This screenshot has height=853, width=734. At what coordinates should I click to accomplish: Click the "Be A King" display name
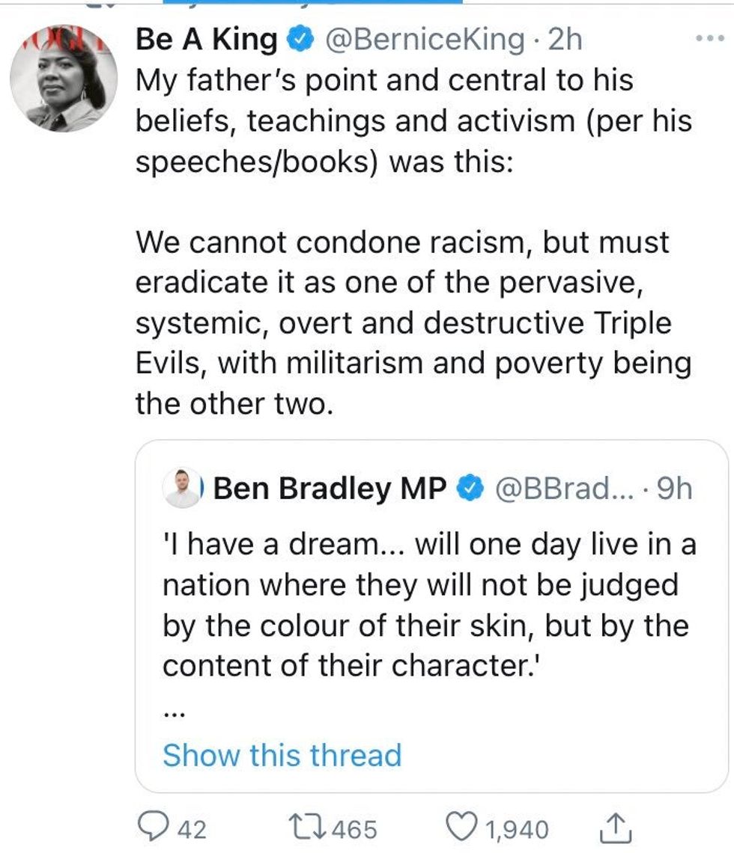pyautogui.click(x=206, y=40)
